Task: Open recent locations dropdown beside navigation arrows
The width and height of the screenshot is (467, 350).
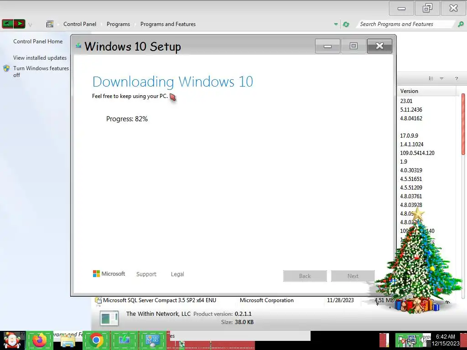Action: coord(30,25)
